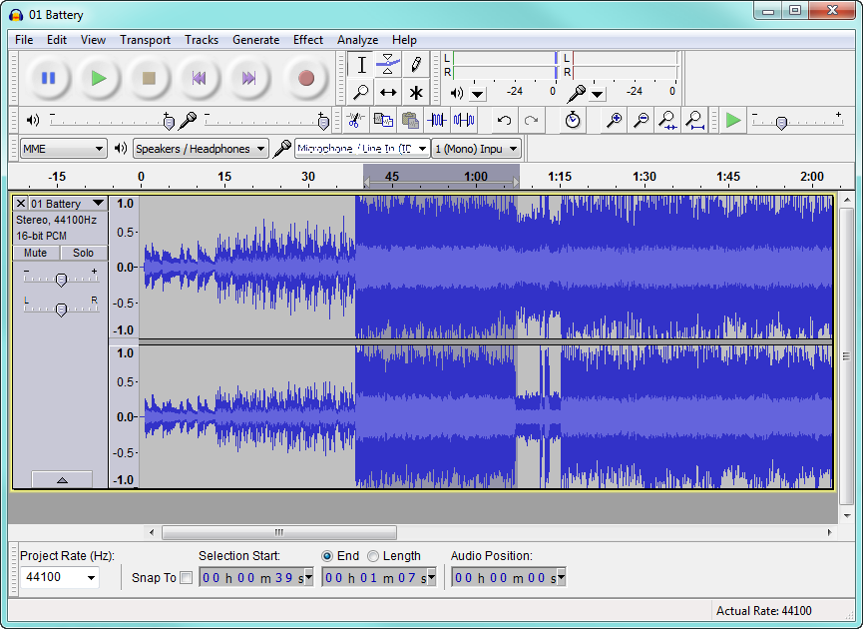Click Skip to End button
Screen dimensions: 863x629
click(249, 78)
